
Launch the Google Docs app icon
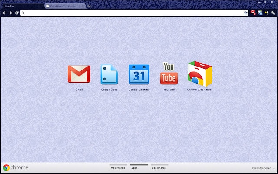109,74
